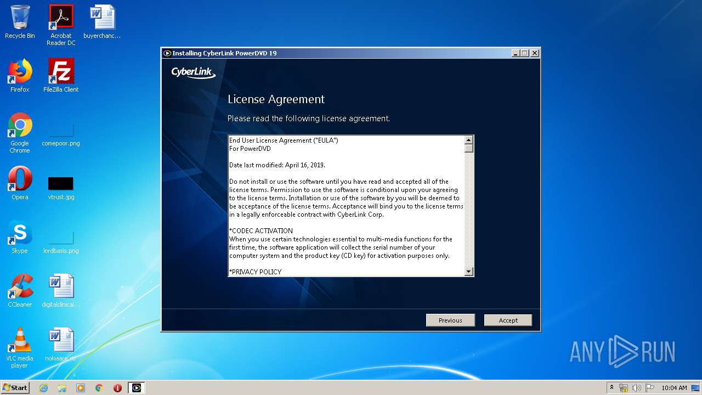
Task: Click the Opera icon in the taskbar
Action: tap(117, 388)
